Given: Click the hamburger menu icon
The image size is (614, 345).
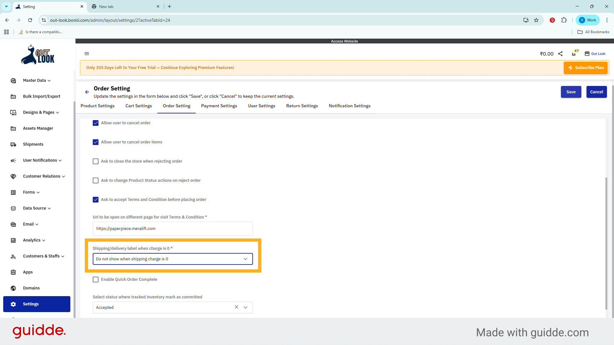Looking at the screenshot, I should click(x=87, y=53).
